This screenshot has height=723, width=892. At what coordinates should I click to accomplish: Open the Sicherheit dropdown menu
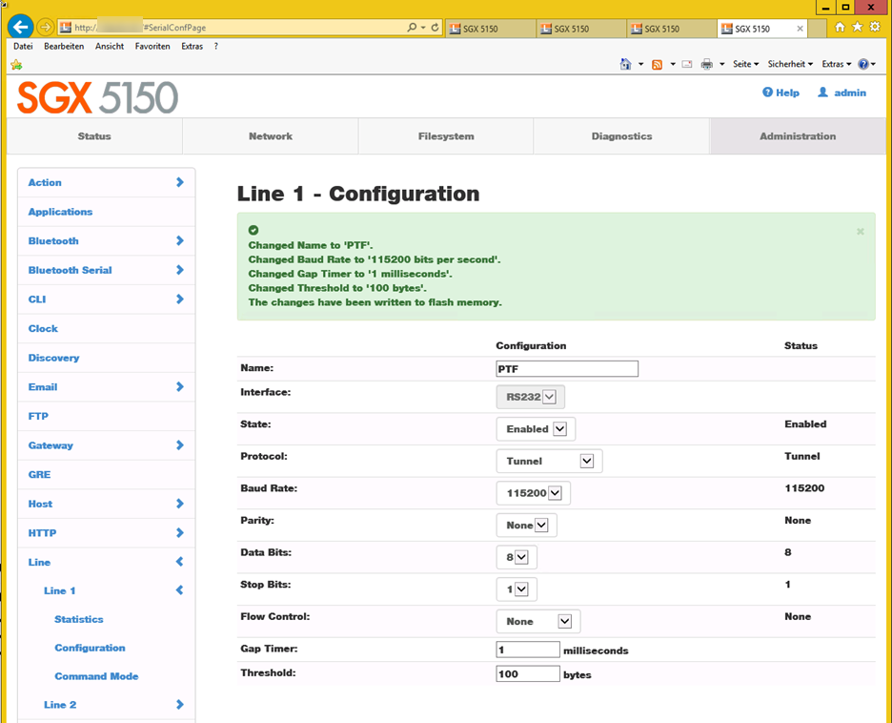pyautogui.click(x=790, y=64)
